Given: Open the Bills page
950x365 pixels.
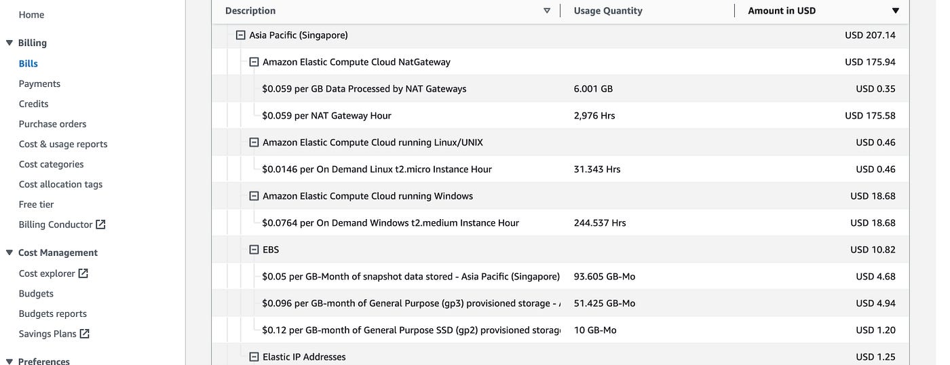Looking at the screenshot, I should 28,64.
